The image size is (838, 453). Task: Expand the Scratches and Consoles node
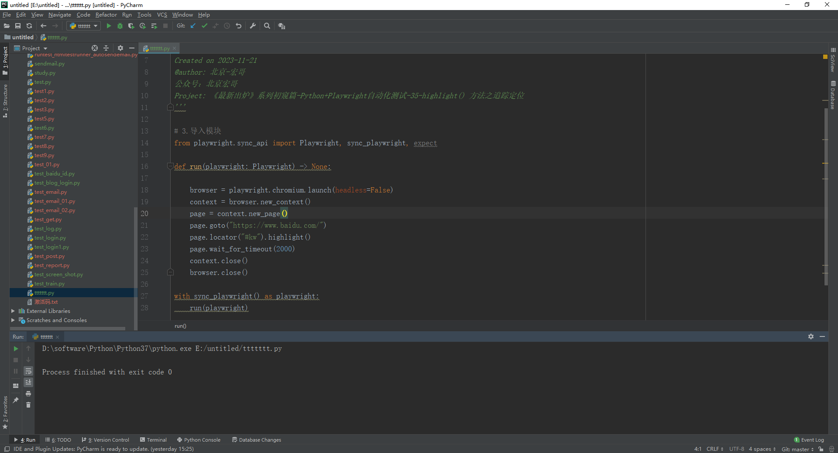point(13,320)
